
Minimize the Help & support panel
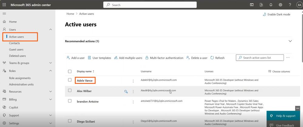coord(298,108)
